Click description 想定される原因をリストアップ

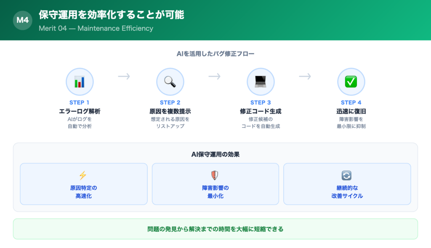(170, 123)
